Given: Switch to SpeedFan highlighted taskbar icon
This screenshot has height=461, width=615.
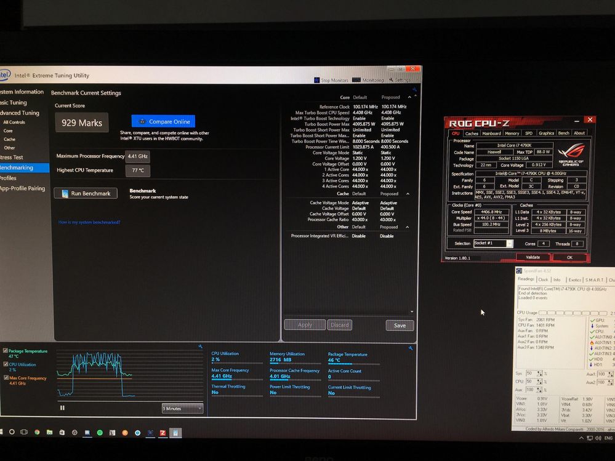Looking at the screenshot, I should click(175, 433).
